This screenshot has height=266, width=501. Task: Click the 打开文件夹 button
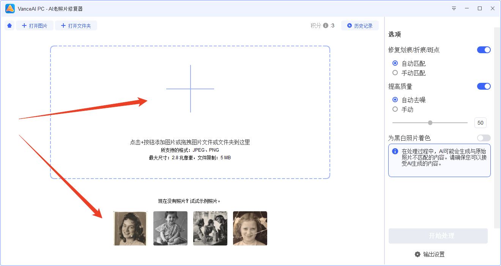pos(76,25)
